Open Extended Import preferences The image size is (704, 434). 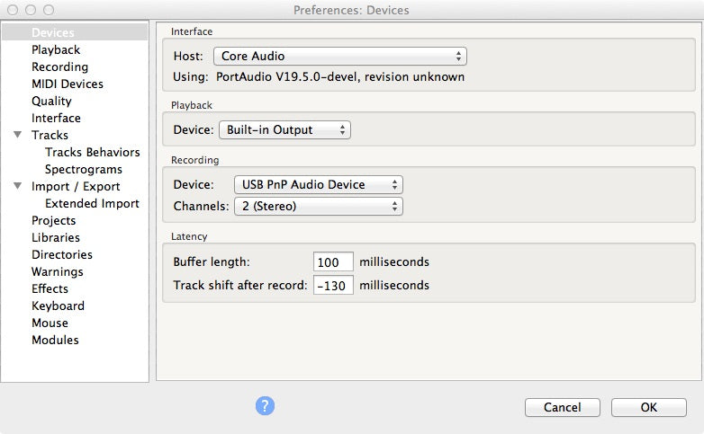click(x=92, y=204)
